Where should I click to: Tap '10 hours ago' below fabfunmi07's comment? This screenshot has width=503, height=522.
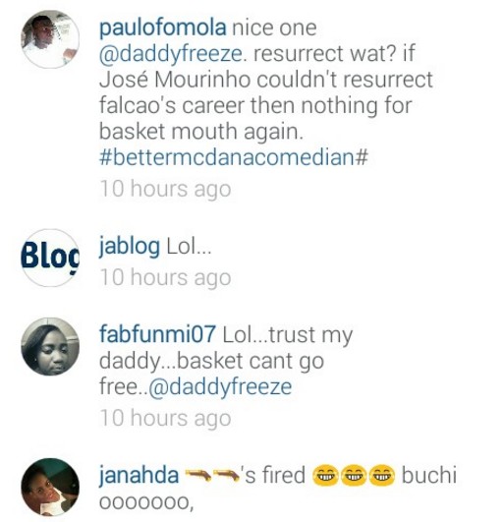165,418
